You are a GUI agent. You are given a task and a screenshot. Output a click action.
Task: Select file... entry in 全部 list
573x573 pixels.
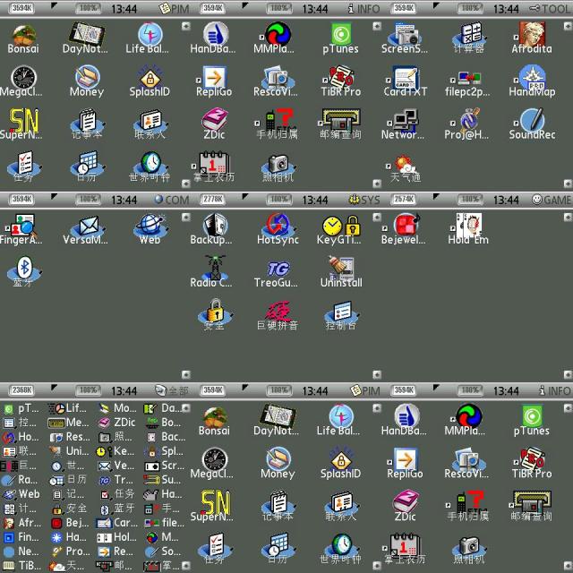165,523
